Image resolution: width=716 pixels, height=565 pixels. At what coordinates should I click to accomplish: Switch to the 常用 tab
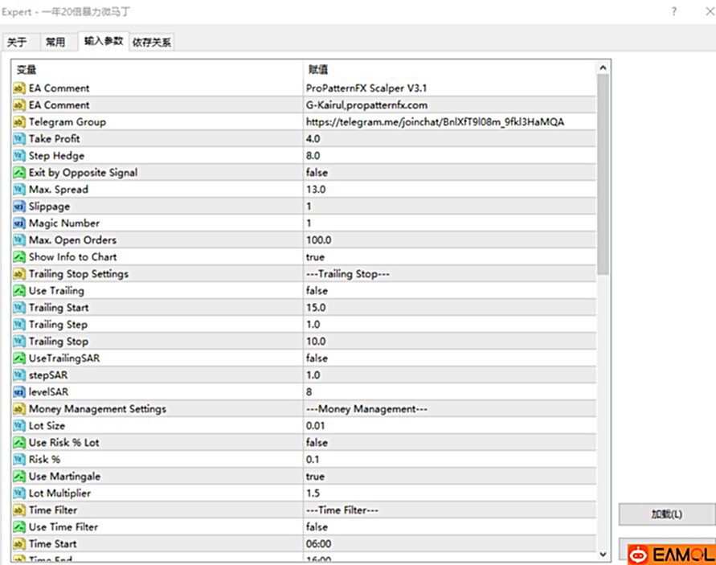(x=55, y=43)
